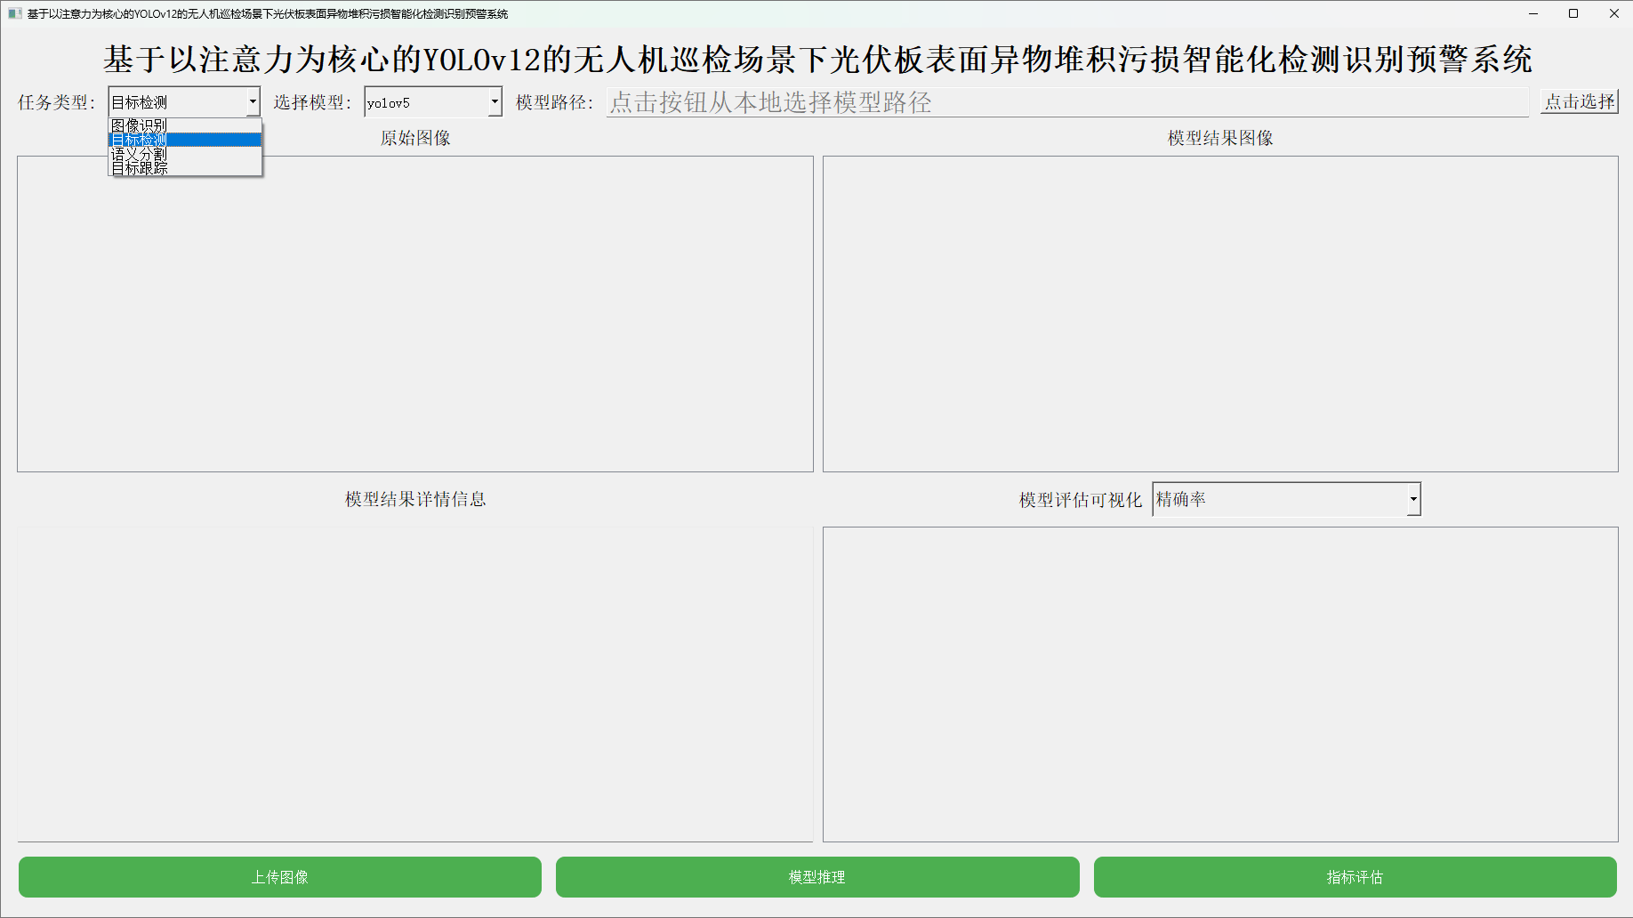
Task: Click the 任务类型 label
Action: point(57,102)
